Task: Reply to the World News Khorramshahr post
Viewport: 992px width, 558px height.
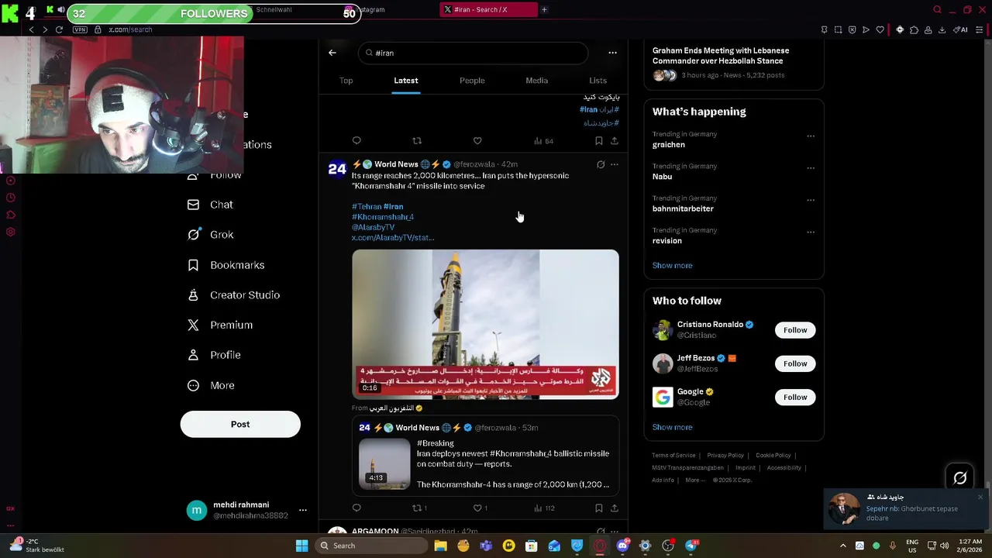Action: click(356, 508)
